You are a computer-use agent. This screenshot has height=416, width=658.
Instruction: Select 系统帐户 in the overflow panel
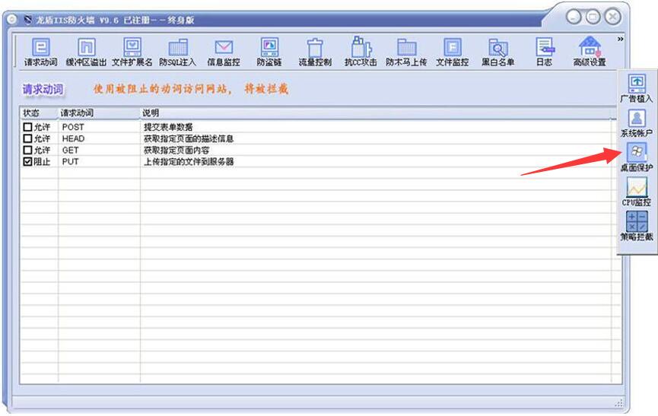[637, 123]
